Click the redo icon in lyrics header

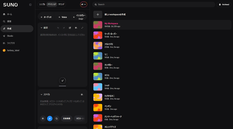coord(64,28)
